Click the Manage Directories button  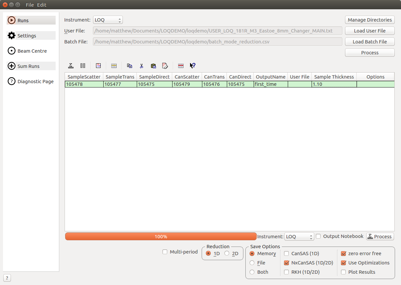pyautogui.click(x=370, y=20)
